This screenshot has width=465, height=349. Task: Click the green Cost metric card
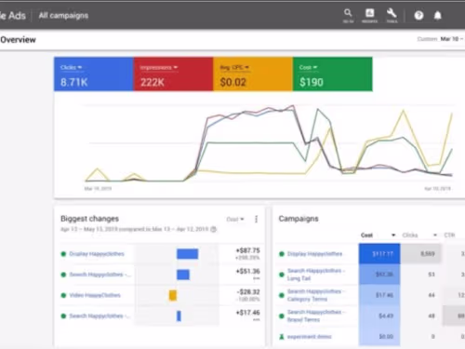coord(333,74)
